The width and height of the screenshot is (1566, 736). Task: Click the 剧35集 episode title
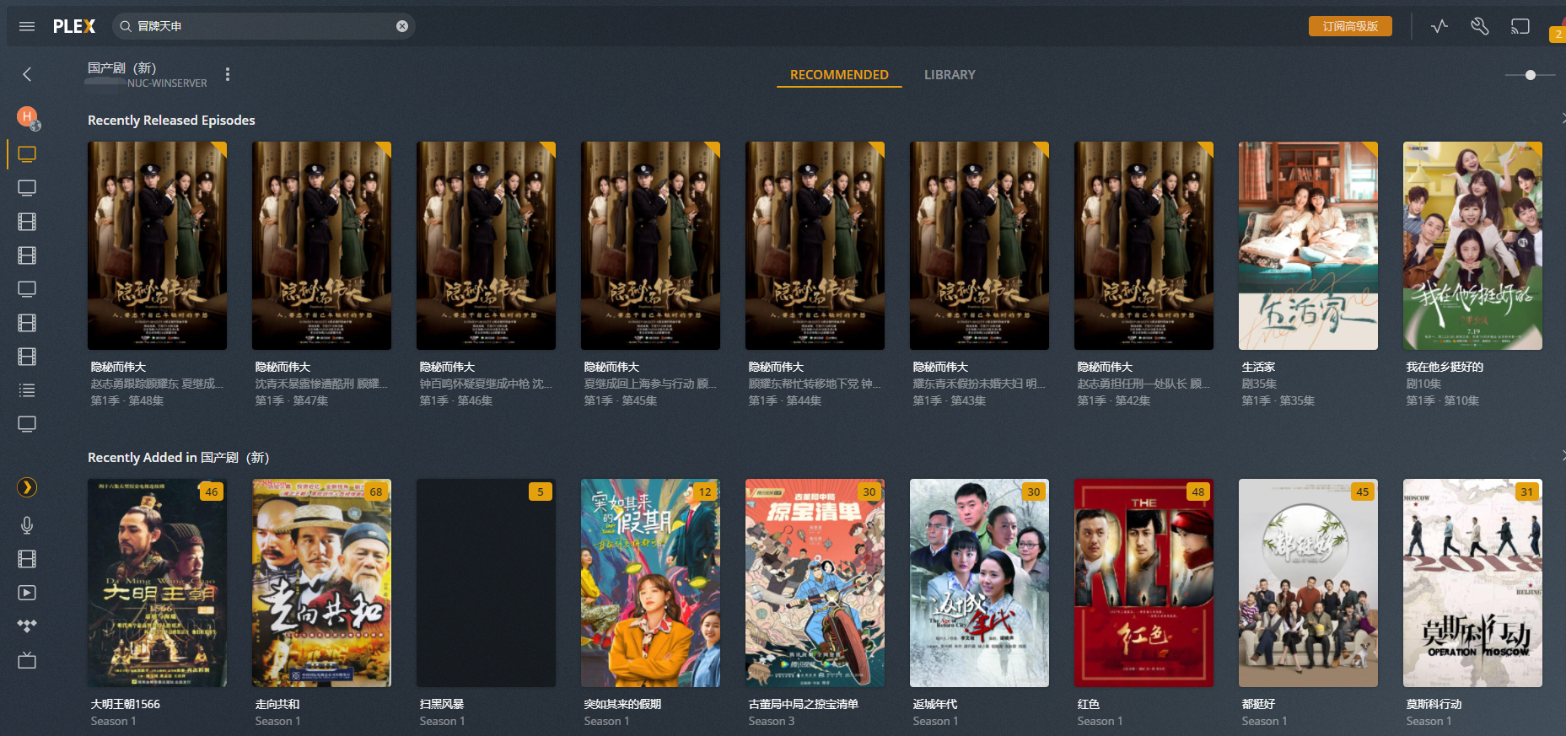click(1259, 384)
